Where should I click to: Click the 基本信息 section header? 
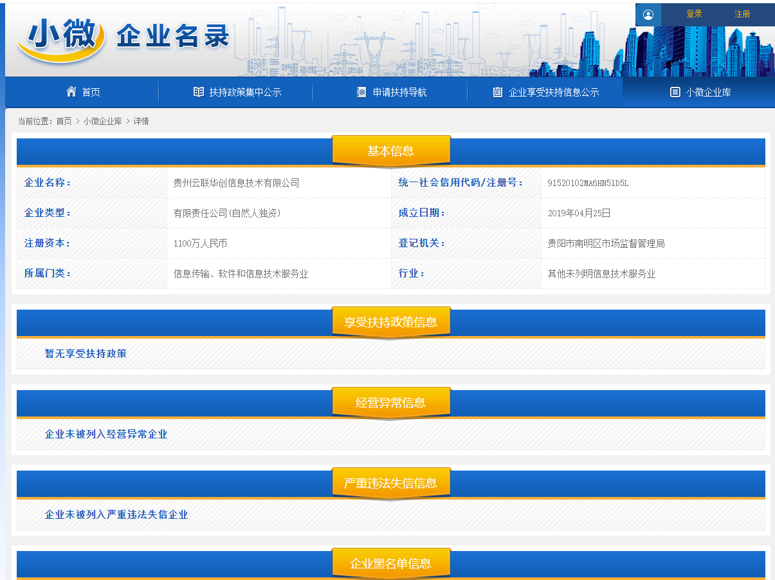pyautogui.click(x=391, y=151)
